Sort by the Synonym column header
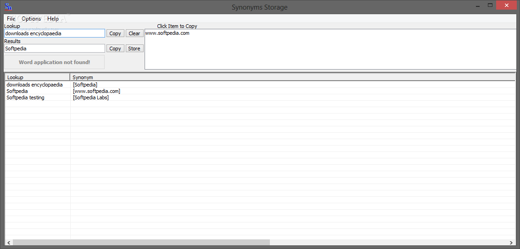Screen dimensions: 520x249 pyautogui.click(x=292, y=77)
